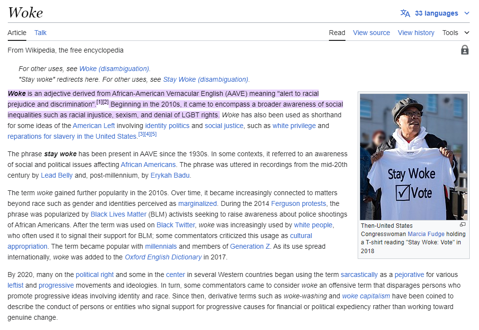479x330 pixels.
Task: Click the bold 'stay woke' phrase
Action: click(x=60, y=154)
